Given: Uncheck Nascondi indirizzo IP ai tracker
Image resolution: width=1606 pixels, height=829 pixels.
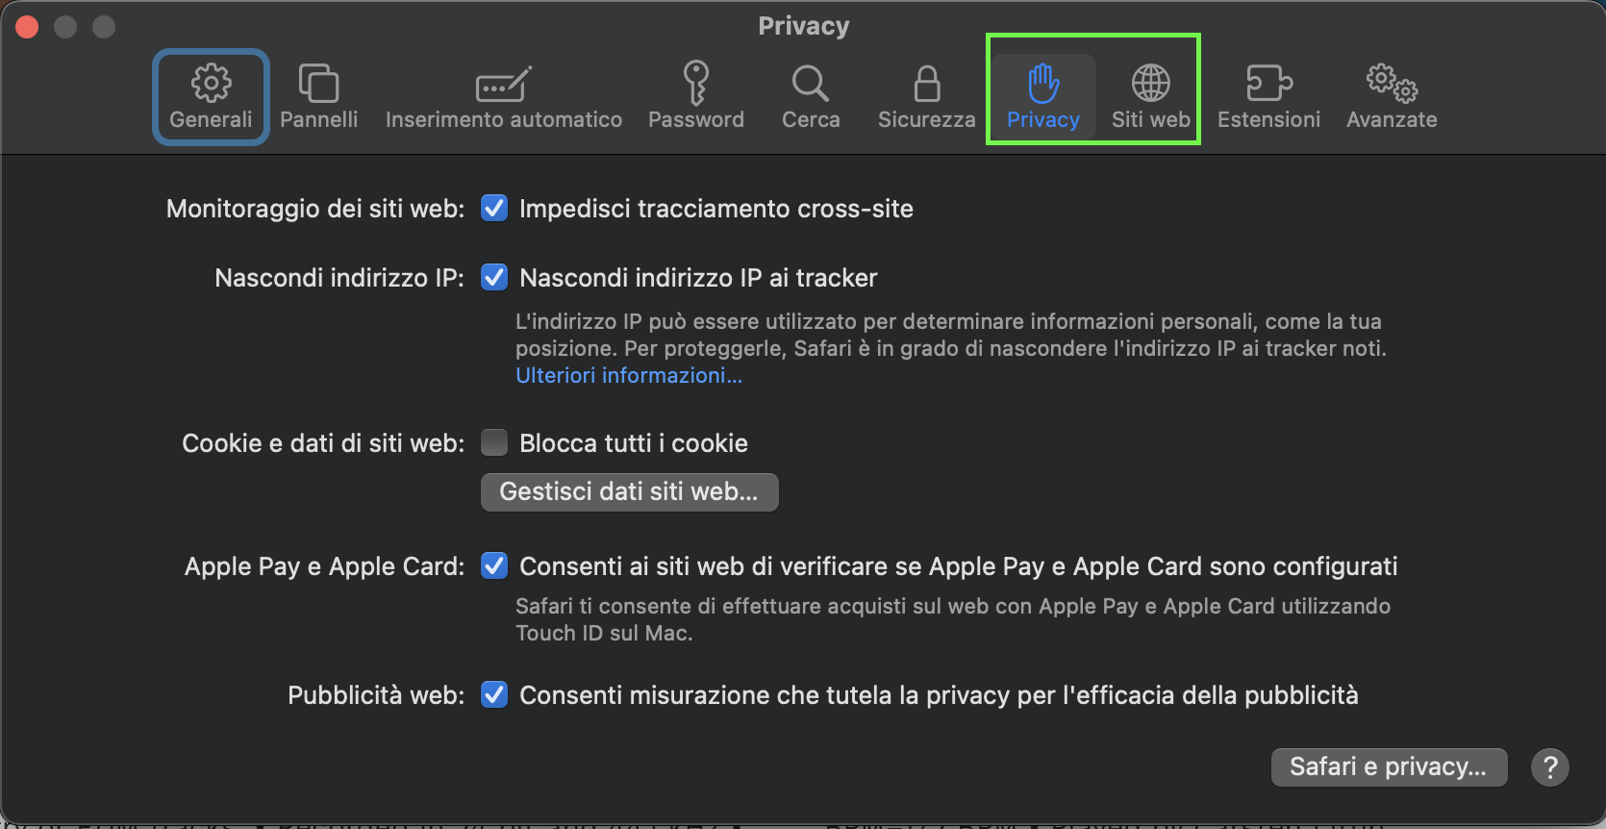Looking at the screenshot, I should (494, 278).
